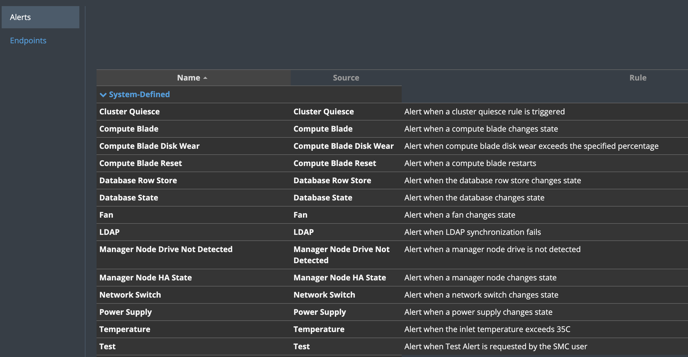Click the Compute Blade Reset name
Viewport: 688px width, 357px height.
[x=140, y=163]
